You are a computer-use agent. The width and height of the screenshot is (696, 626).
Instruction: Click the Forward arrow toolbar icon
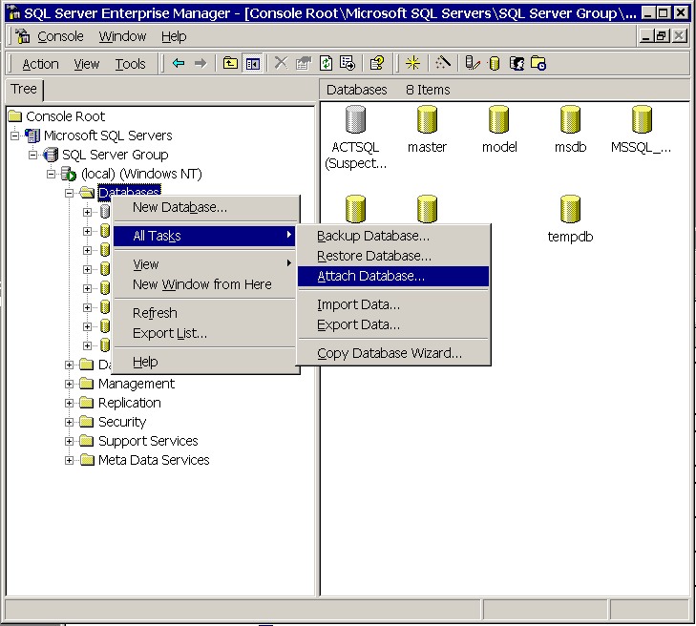click(x=200, y=63)
